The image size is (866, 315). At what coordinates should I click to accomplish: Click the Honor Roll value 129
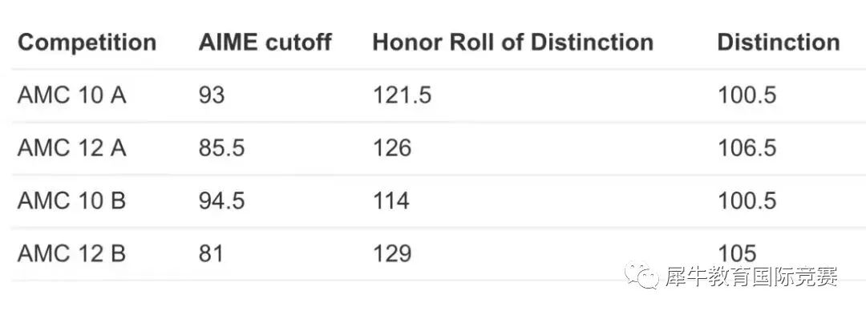pyautogui.click(x=392, y=253)
